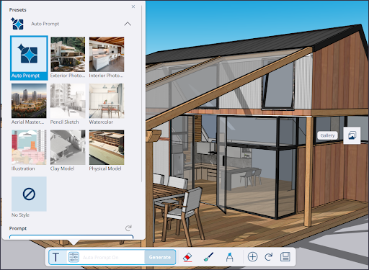
Task: Collapse the Auto Prompt presets chevron
Action: (x=128, y=24)
